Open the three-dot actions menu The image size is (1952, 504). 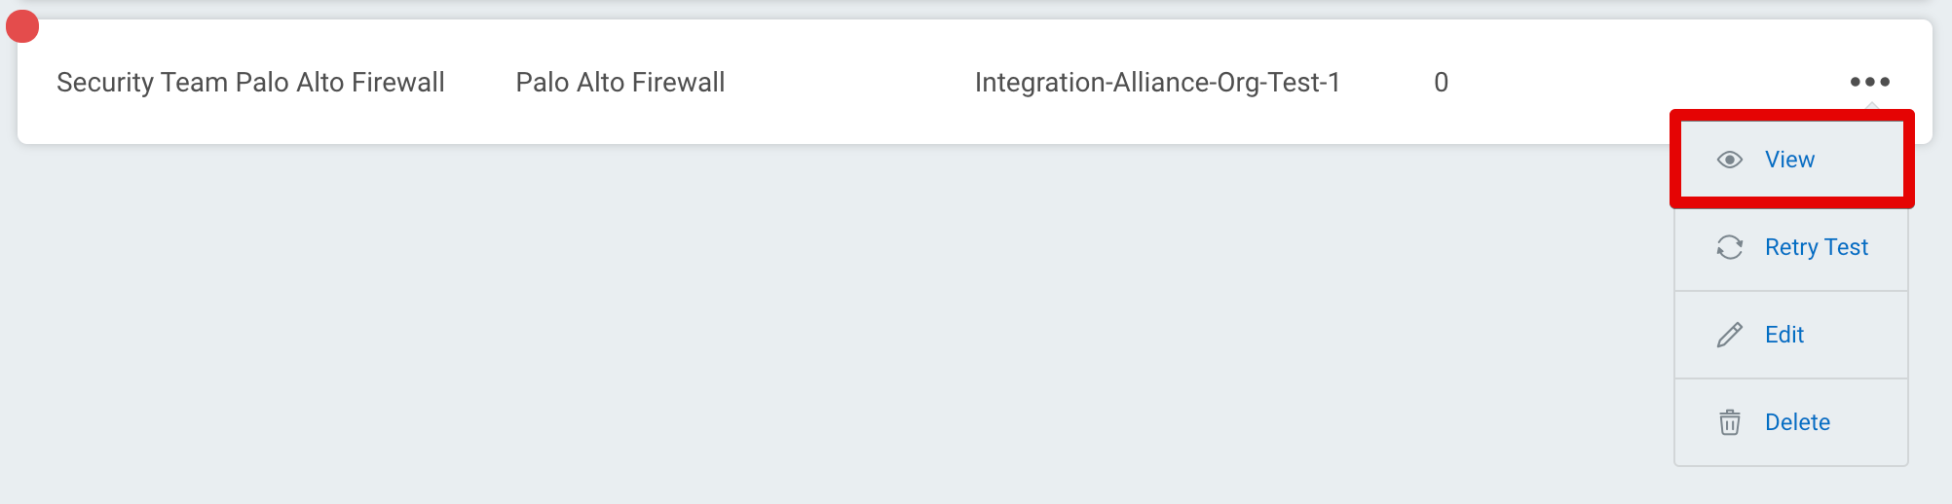pos(1869,82)
